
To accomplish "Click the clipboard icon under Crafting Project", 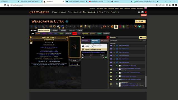I will click(31, 43).
